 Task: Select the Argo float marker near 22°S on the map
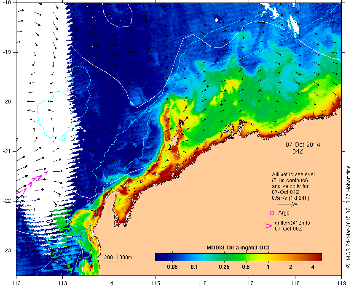[89, 201]
